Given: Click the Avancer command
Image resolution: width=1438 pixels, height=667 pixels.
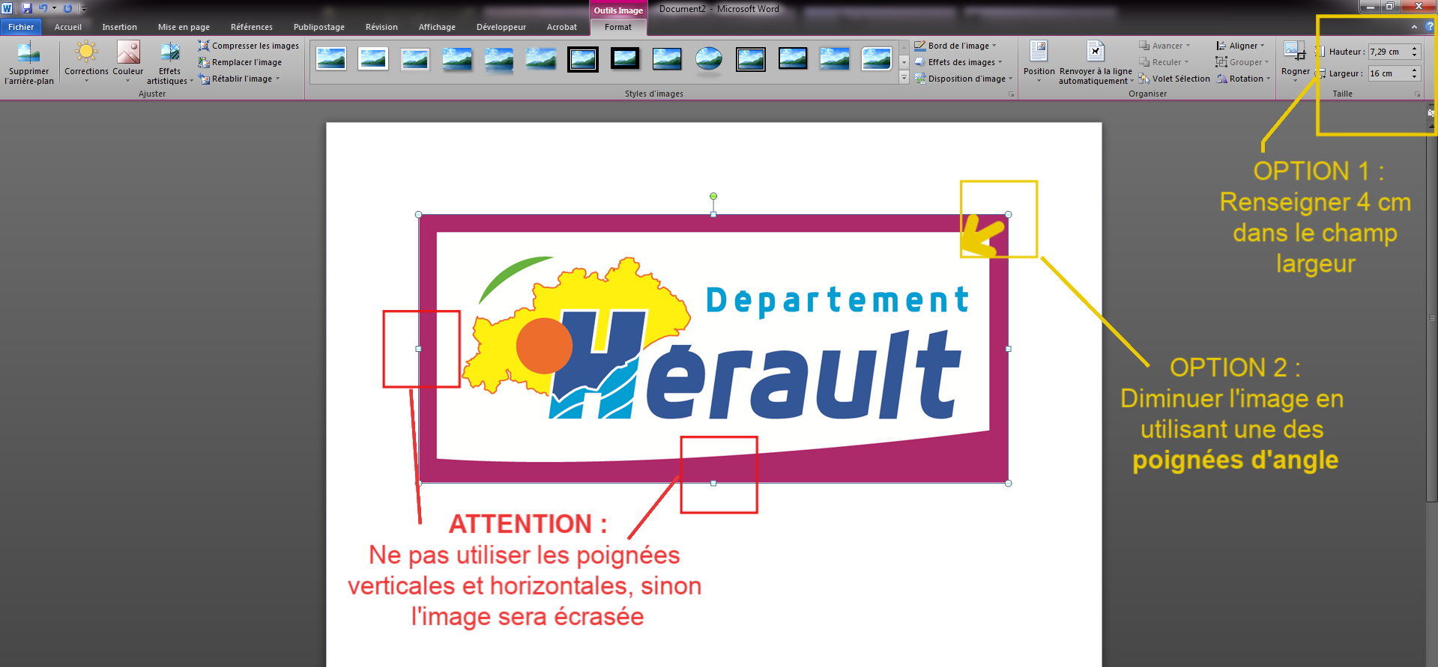Looking at the screenshot, I should (x=1164, y=46).
